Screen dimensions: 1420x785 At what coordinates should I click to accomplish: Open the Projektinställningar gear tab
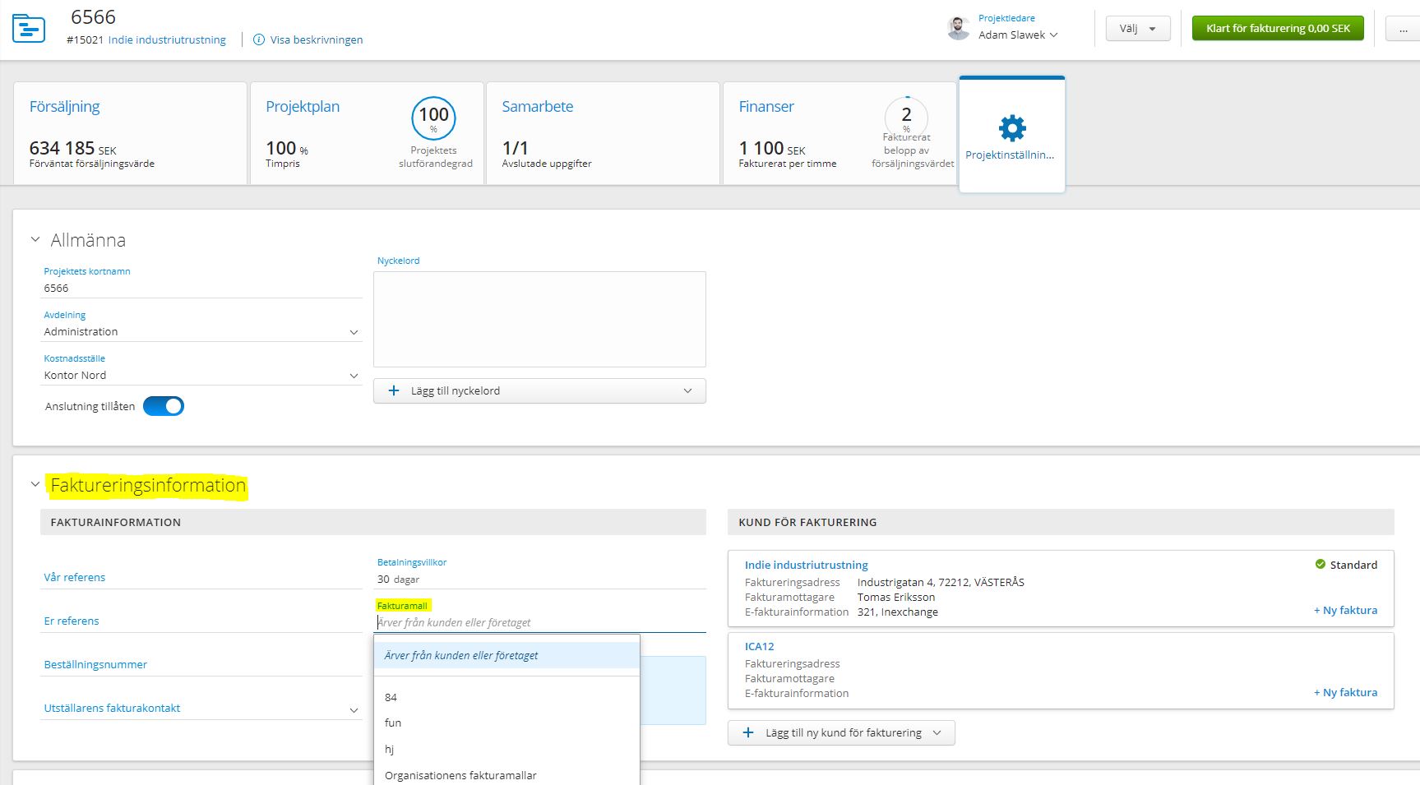pos(1011,136)
